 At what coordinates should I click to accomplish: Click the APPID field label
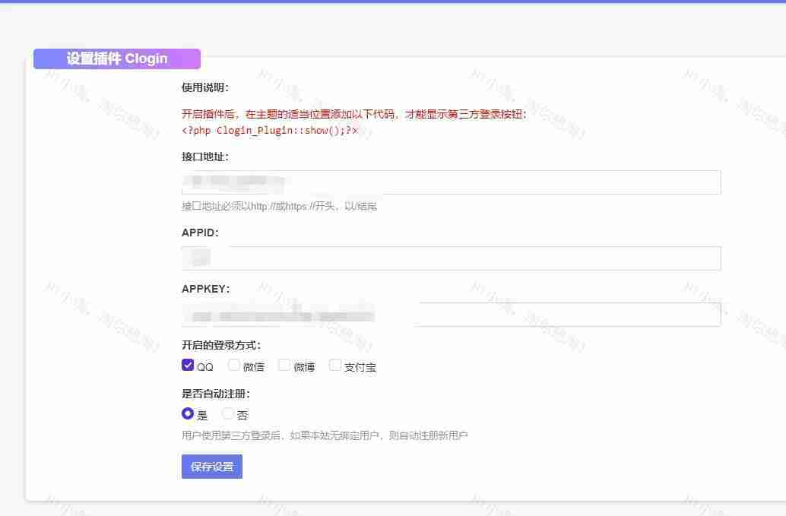pyautogui.click(x=200, y=233)
